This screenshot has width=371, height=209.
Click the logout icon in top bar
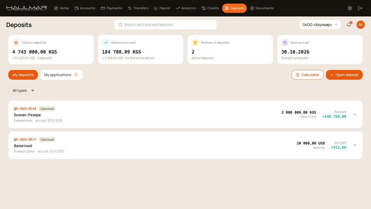coord(360,8)
